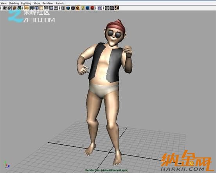Enable the blue smooth shade cube icon
Image resolution: width=216 pixels, height=173 pixels.
coord(68,8)
